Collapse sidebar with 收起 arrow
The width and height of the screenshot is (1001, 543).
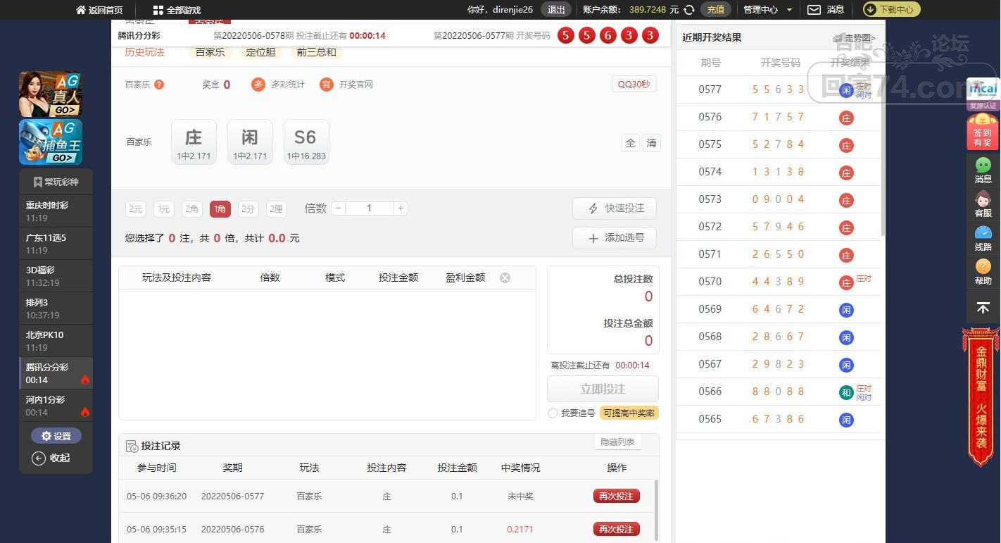[x=51, y=458]
